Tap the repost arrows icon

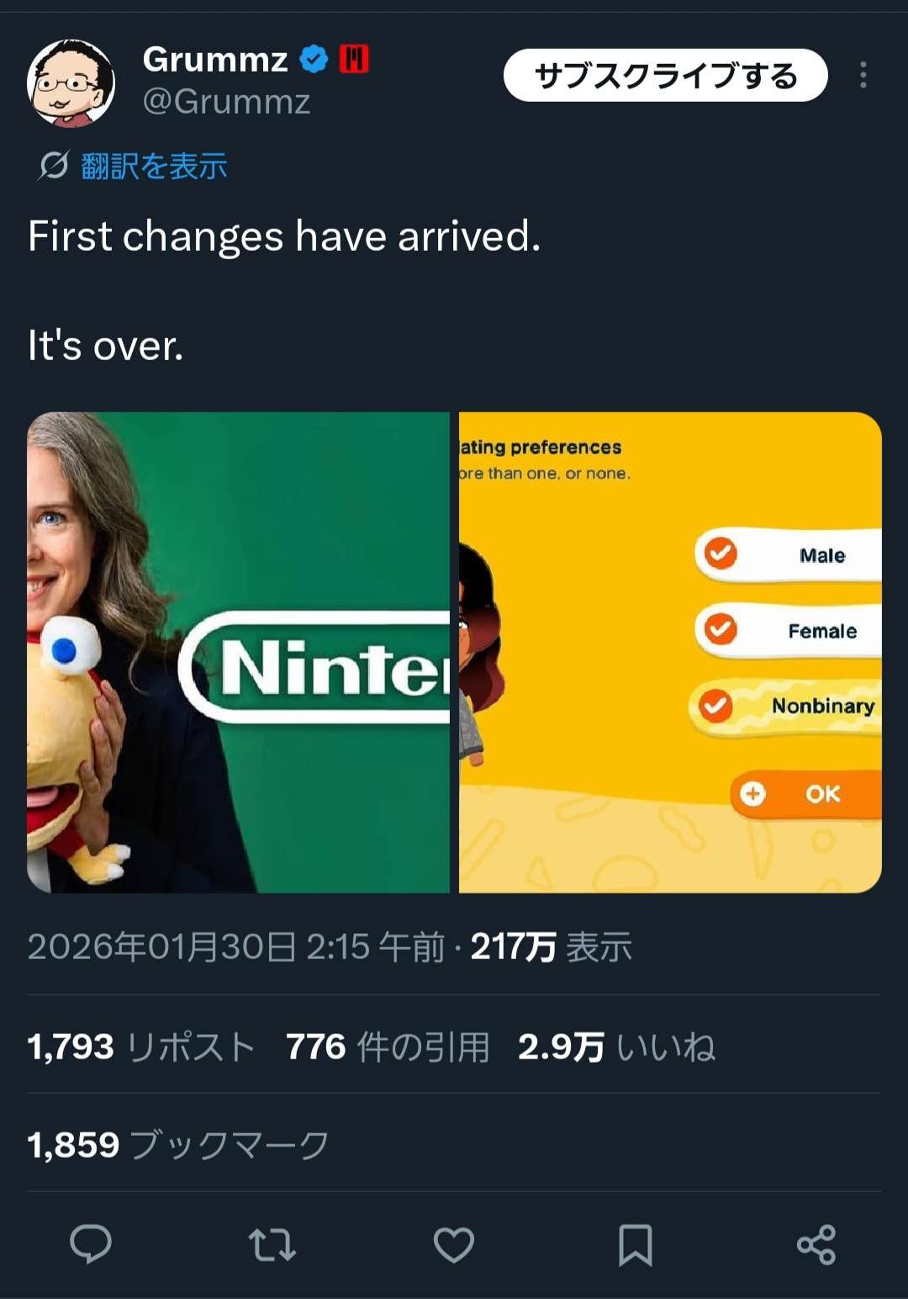[272, 1245]
